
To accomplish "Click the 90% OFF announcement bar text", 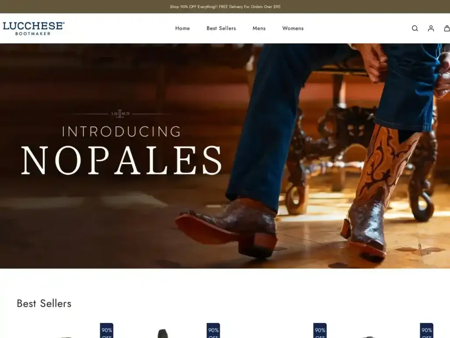I will (225, 7).
